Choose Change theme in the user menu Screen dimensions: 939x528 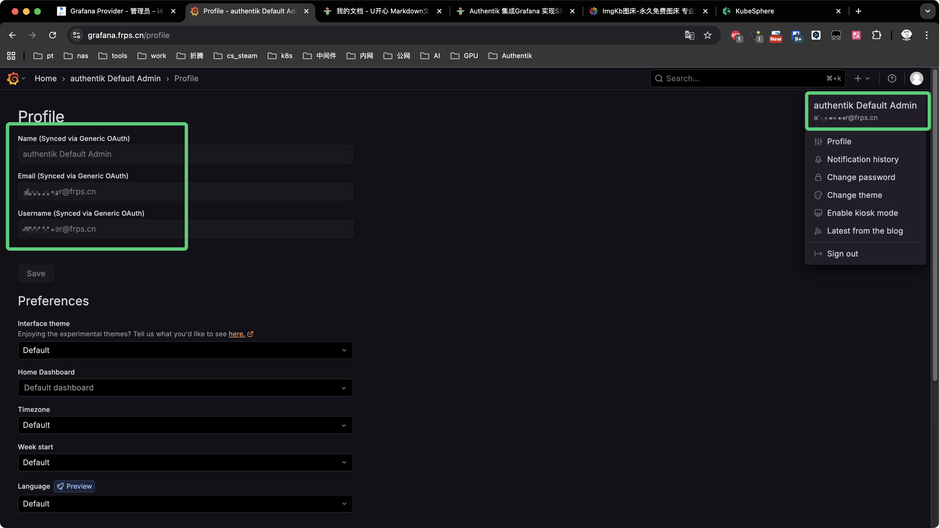coord(854,195)
